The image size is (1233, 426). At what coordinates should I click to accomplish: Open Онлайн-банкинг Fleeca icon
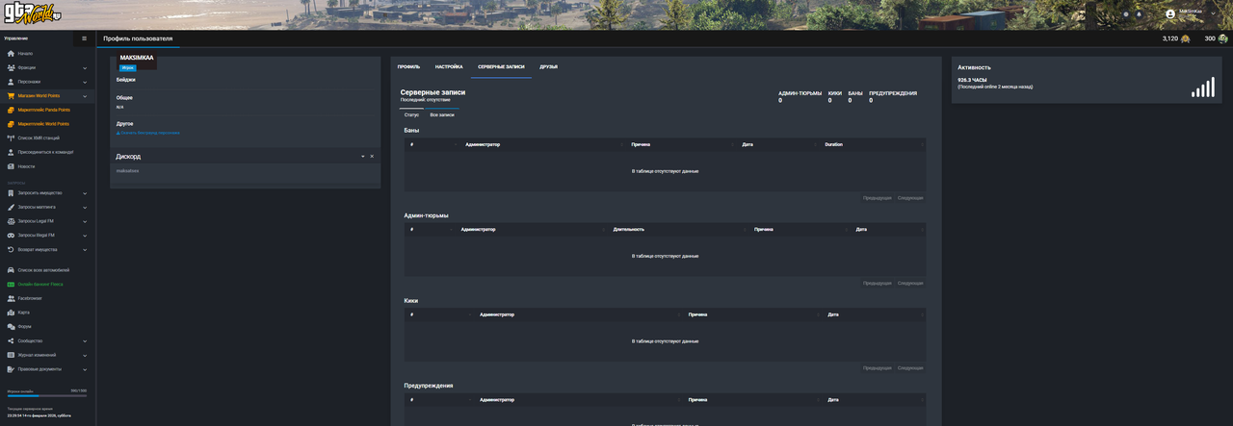point(11,285)
